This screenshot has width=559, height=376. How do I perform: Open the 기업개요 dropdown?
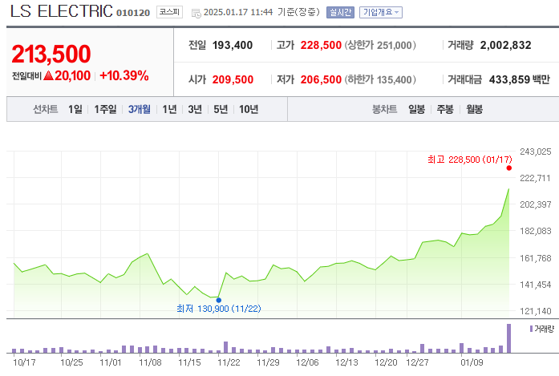click(381, 13)
